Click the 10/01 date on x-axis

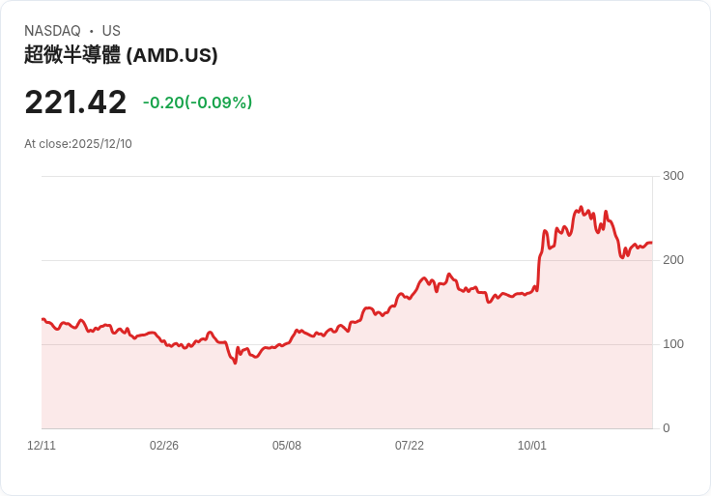532,445
